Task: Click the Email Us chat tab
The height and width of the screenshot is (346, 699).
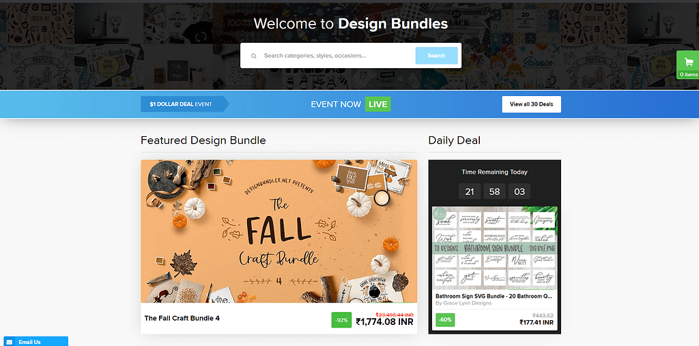Action: tap(35, 341)
